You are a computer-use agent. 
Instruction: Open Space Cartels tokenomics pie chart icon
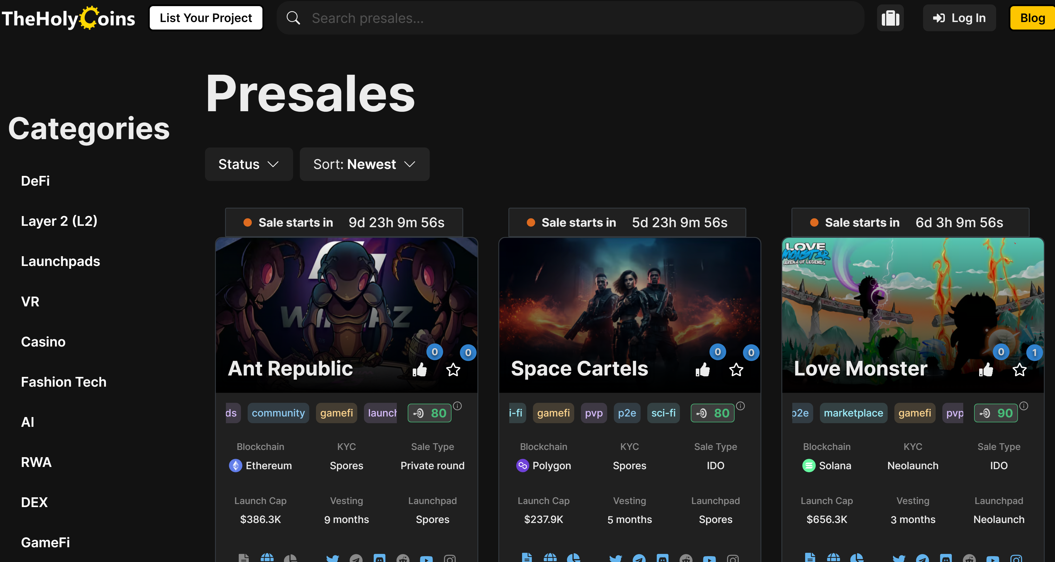(573, 558)
